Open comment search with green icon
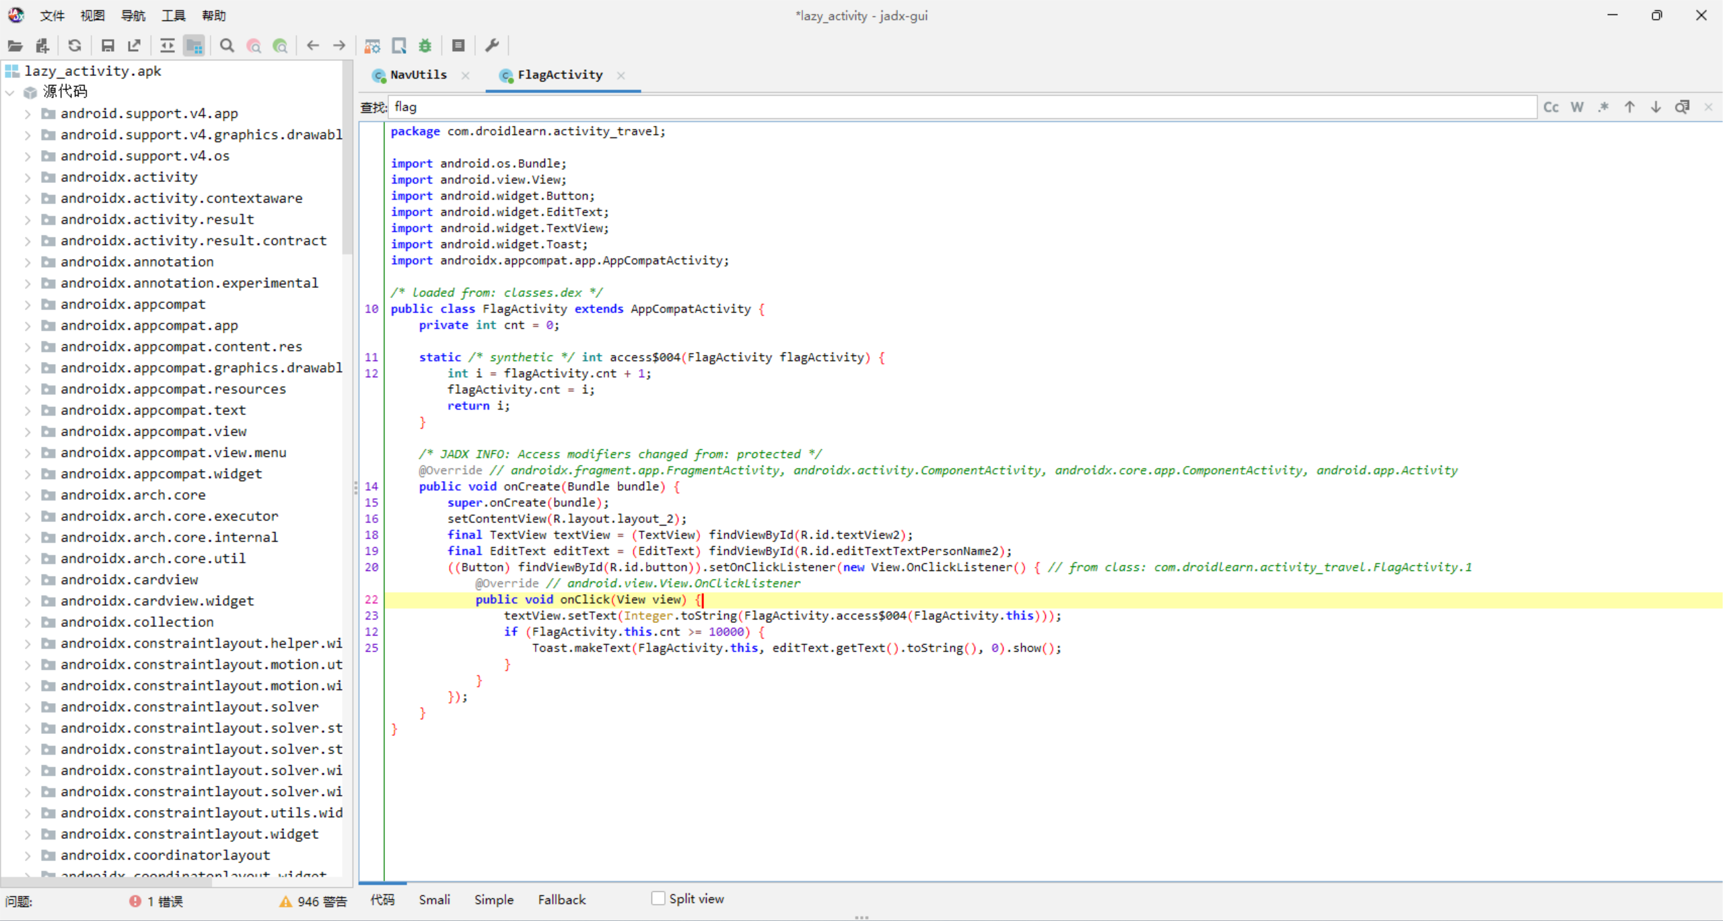 click(x=281, y=46)
